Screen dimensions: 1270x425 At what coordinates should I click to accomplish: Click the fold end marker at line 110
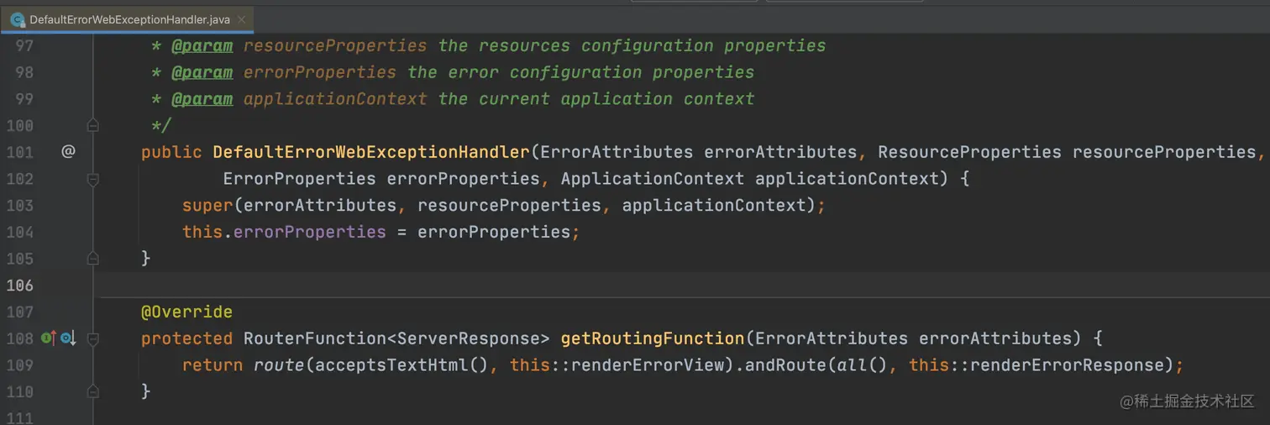click(93, 391)
